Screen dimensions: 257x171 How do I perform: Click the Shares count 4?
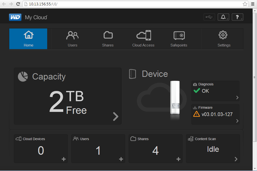(x=155, y=150)
